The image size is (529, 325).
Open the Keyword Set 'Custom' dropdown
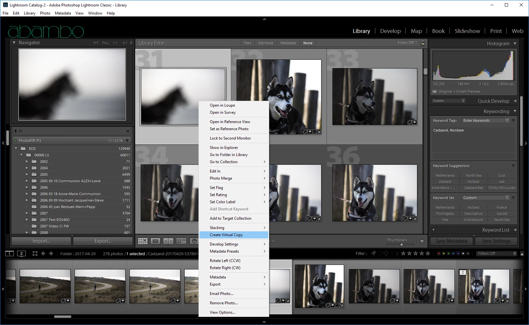[x=485, y=198]
